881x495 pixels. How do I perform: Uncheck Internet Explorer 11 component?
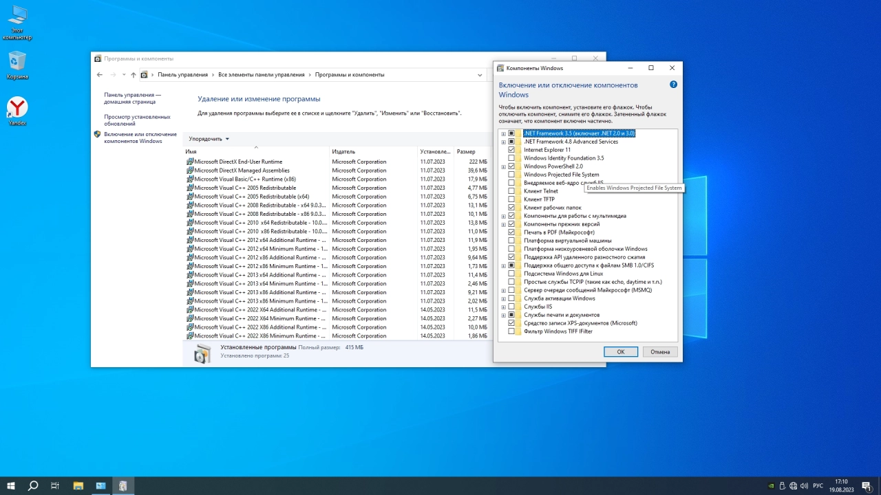tap(511, 150)
